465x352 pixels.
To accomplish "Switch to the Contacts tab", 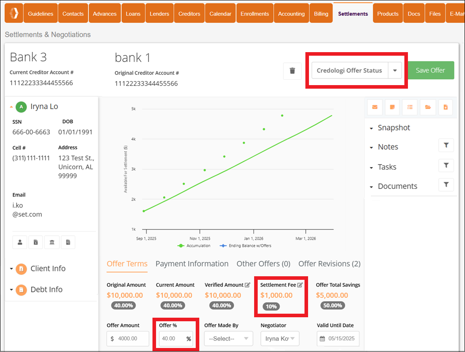I will click(73, 13).
